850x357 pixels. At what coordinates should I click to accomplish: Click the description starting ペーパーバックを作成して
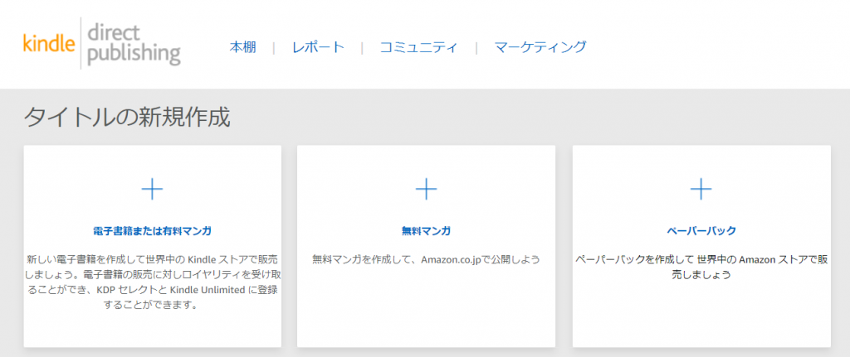(x=701, y=267)
